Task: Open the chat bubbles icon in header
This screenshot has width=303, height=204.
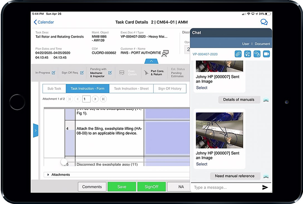Action: tap(264, 22)
